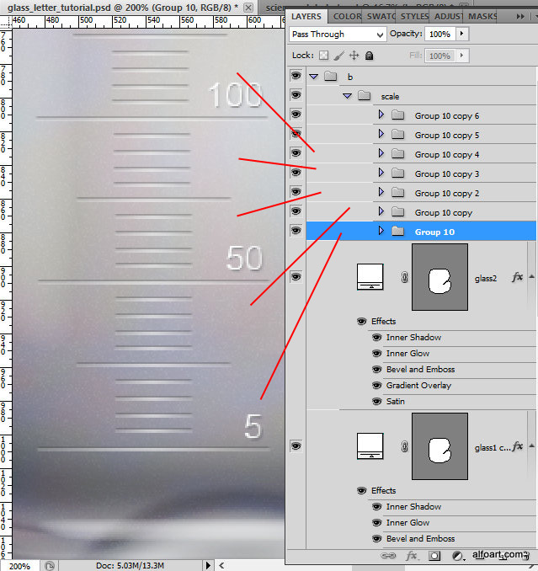This screenshot has height=571, width=538.
Task: Create a new adjustment layer from the bottom icon
Action: click(x=457, y=556)
